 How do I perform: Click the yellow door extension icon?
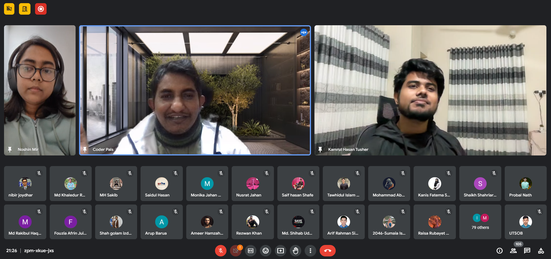coord(25,9)
